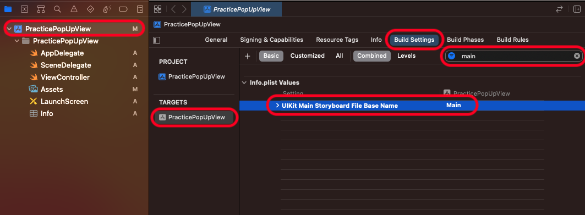Open the Source Control navigator icon
The width and height of the screenshot is (585, 215).
pyautogui.click(x=24, y=9)
